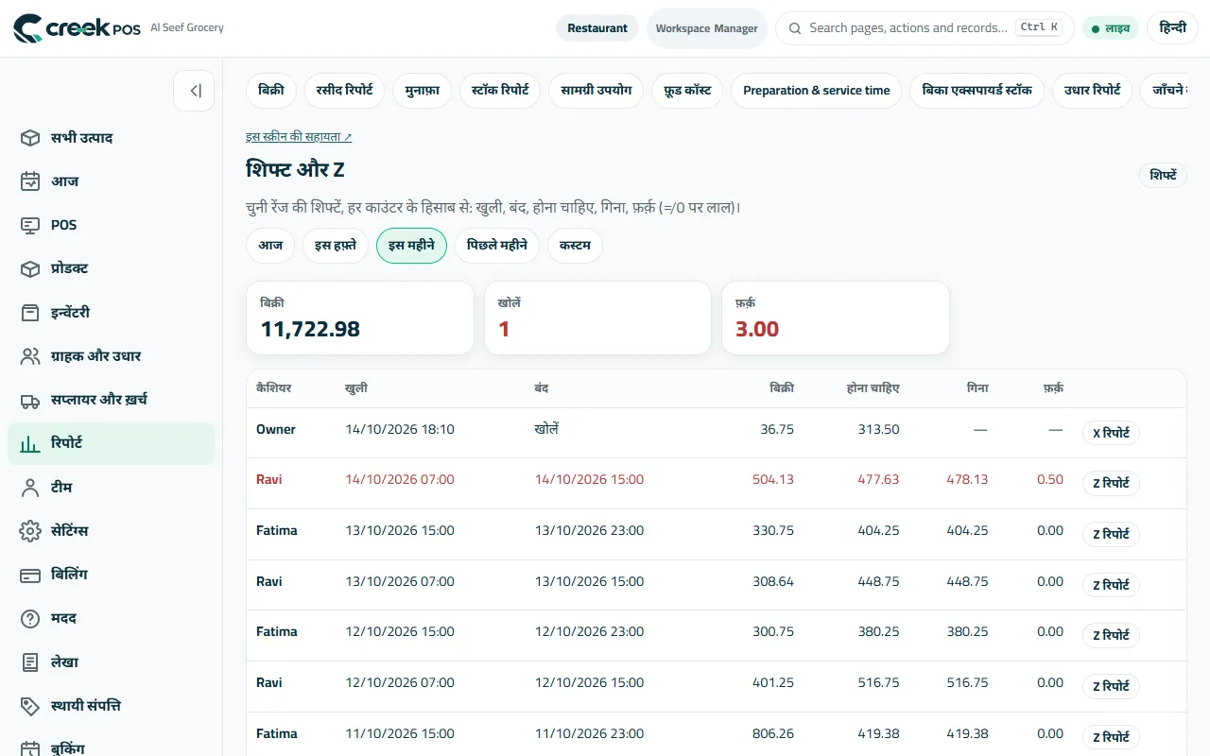Choose कस्टम date range
This screenshot has width=1210, height=756.
tap(575, 246)
